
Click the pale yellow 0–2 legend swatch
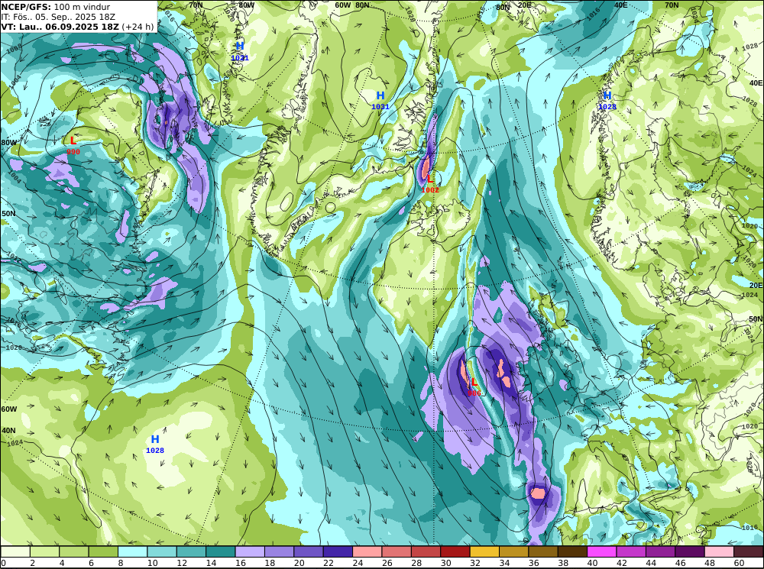point(15,551)
